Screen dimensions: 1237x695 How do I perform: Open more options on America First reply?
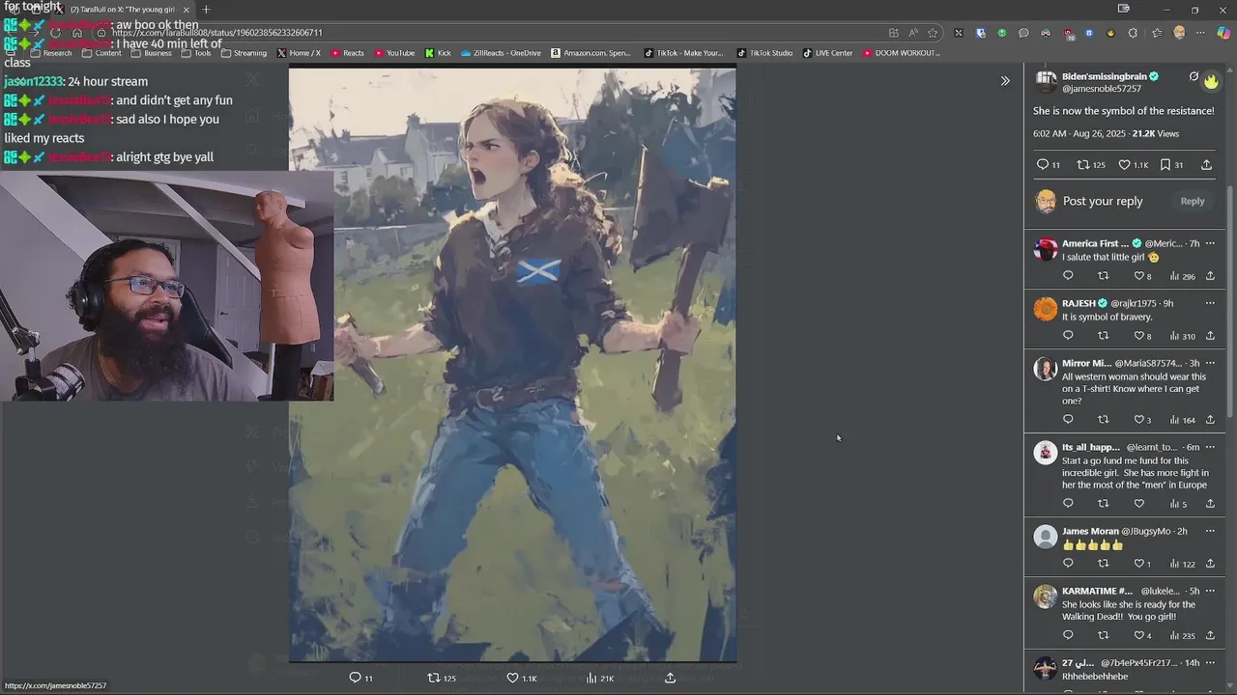coord(1209,243)
